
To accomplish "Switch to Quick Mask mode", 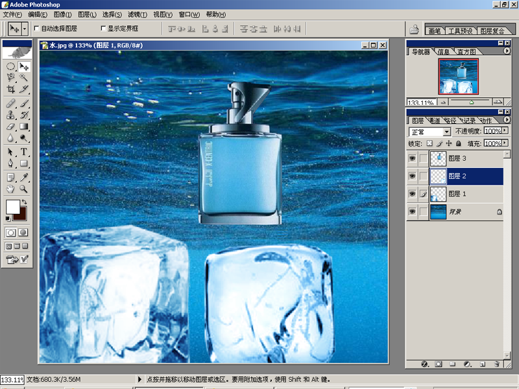I will (23, 232).
